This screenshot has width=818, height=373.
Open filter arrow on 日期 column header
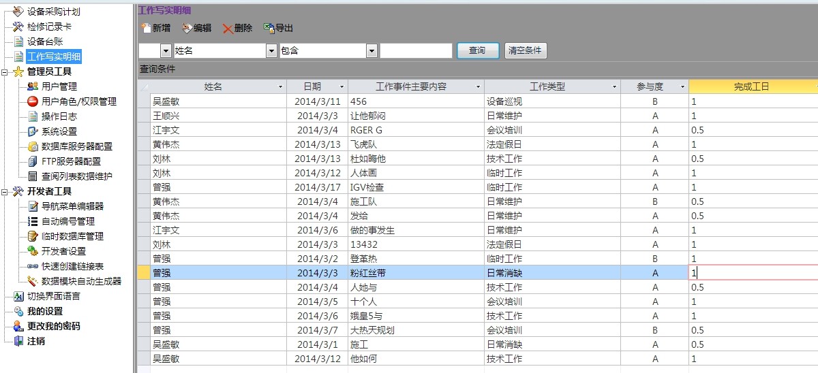(342, 87)
